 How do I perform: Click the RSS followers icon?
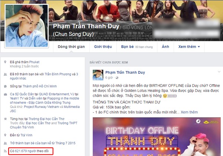5,151
